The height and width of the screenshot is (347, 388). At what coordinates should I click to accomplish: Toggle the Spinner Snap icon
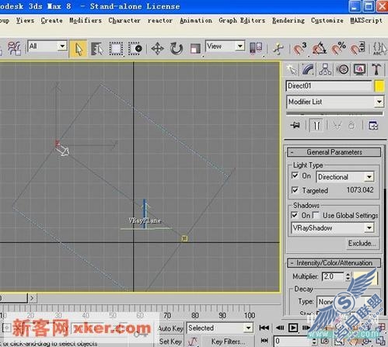point(358,49)
